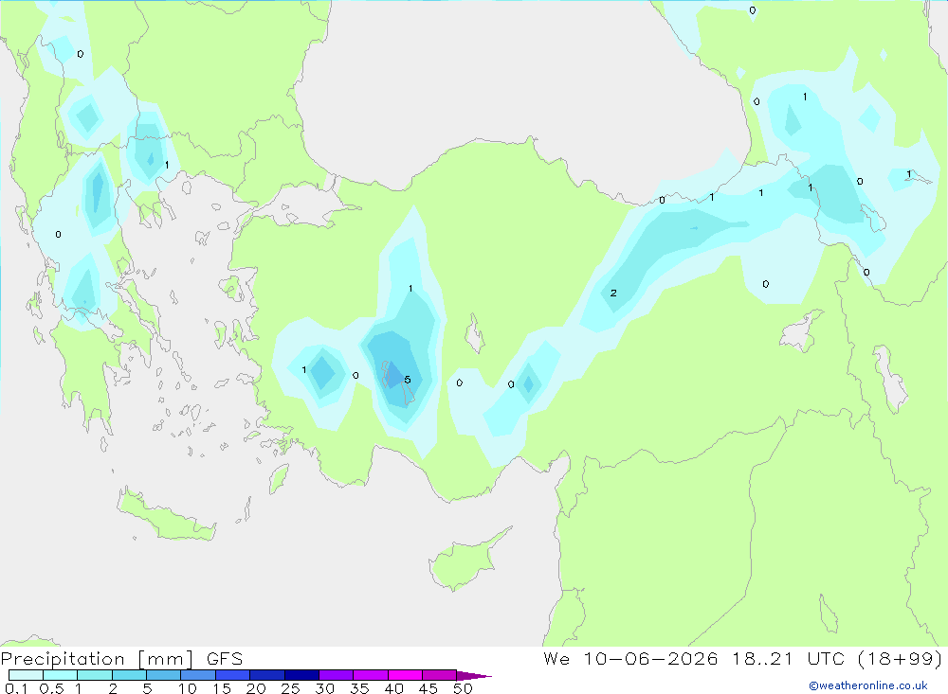Click the 30 legend scale label
The width and height of the screenshot is (948, 694).
[x=324, y=688]
